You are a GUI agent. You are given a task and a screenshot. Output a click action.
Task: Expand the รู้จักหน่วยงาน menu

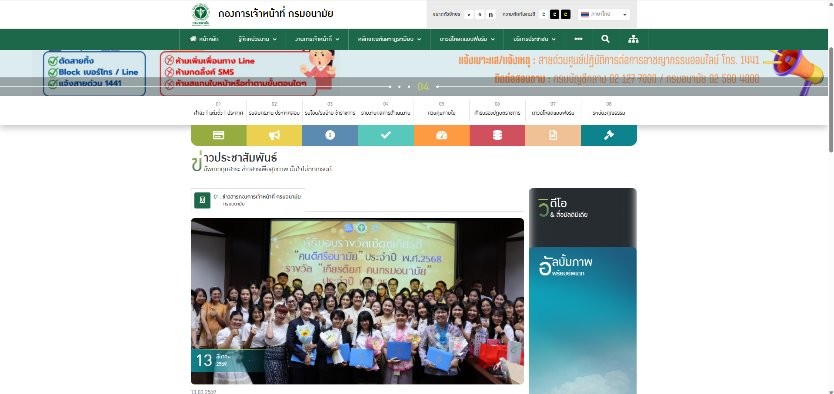(257, 39)
